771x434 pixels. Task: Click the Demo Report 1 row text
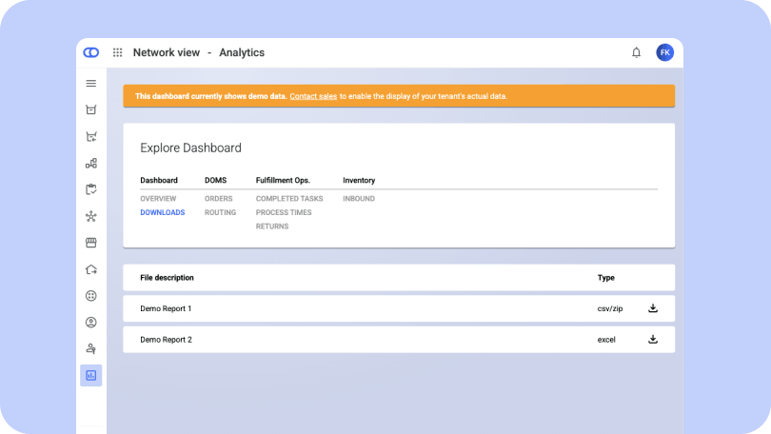166,308
